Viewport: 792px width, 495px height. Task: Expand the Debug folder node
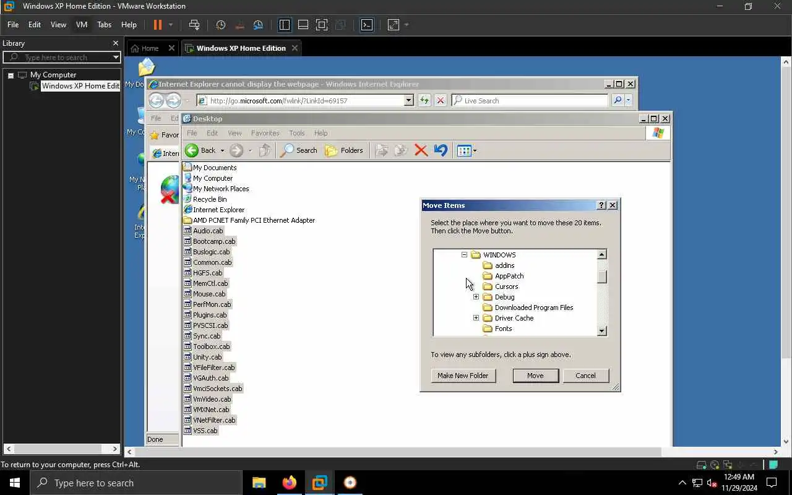click(476, 297)
